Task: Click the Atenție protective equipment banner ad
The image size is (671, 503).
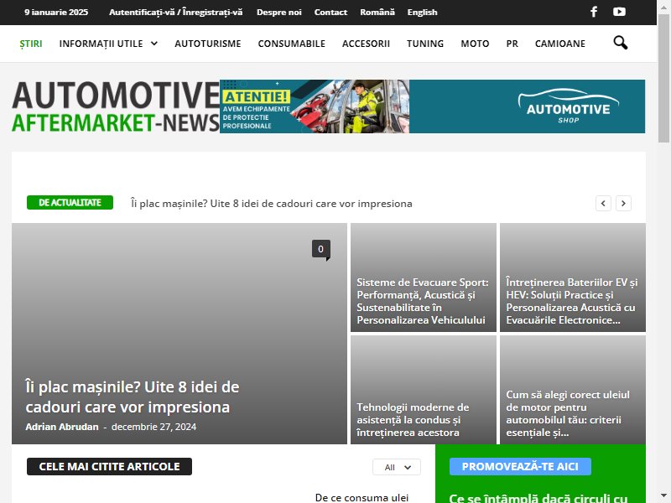Action: click(x=315, y=106)
